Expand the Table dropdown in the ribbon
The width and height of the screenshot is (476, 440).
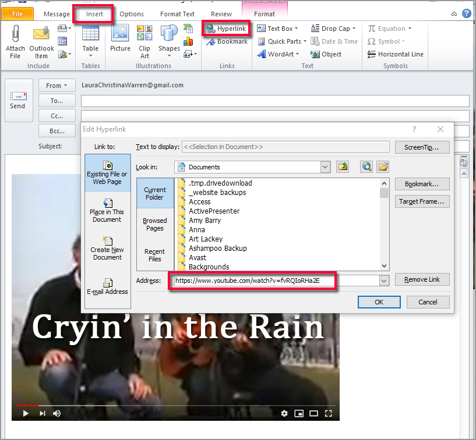[90, 55]
